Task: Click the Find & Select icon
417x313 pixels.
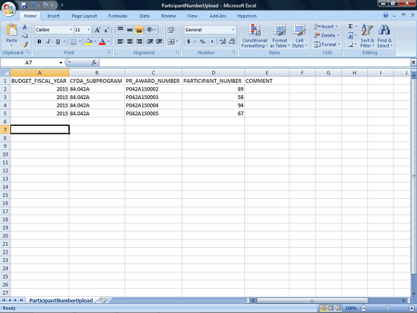Action: point(384,35)
